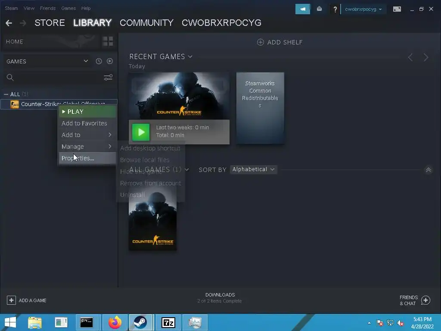Collapse the All Games shelf double chevron
The width and height of the screenshot is (441, 331).
pos(429,170)
